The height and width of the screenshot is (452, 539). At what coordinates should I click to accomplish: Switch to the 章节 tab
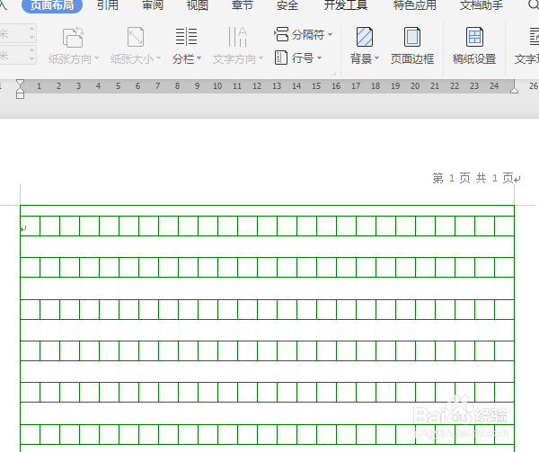tap(242, 5)
